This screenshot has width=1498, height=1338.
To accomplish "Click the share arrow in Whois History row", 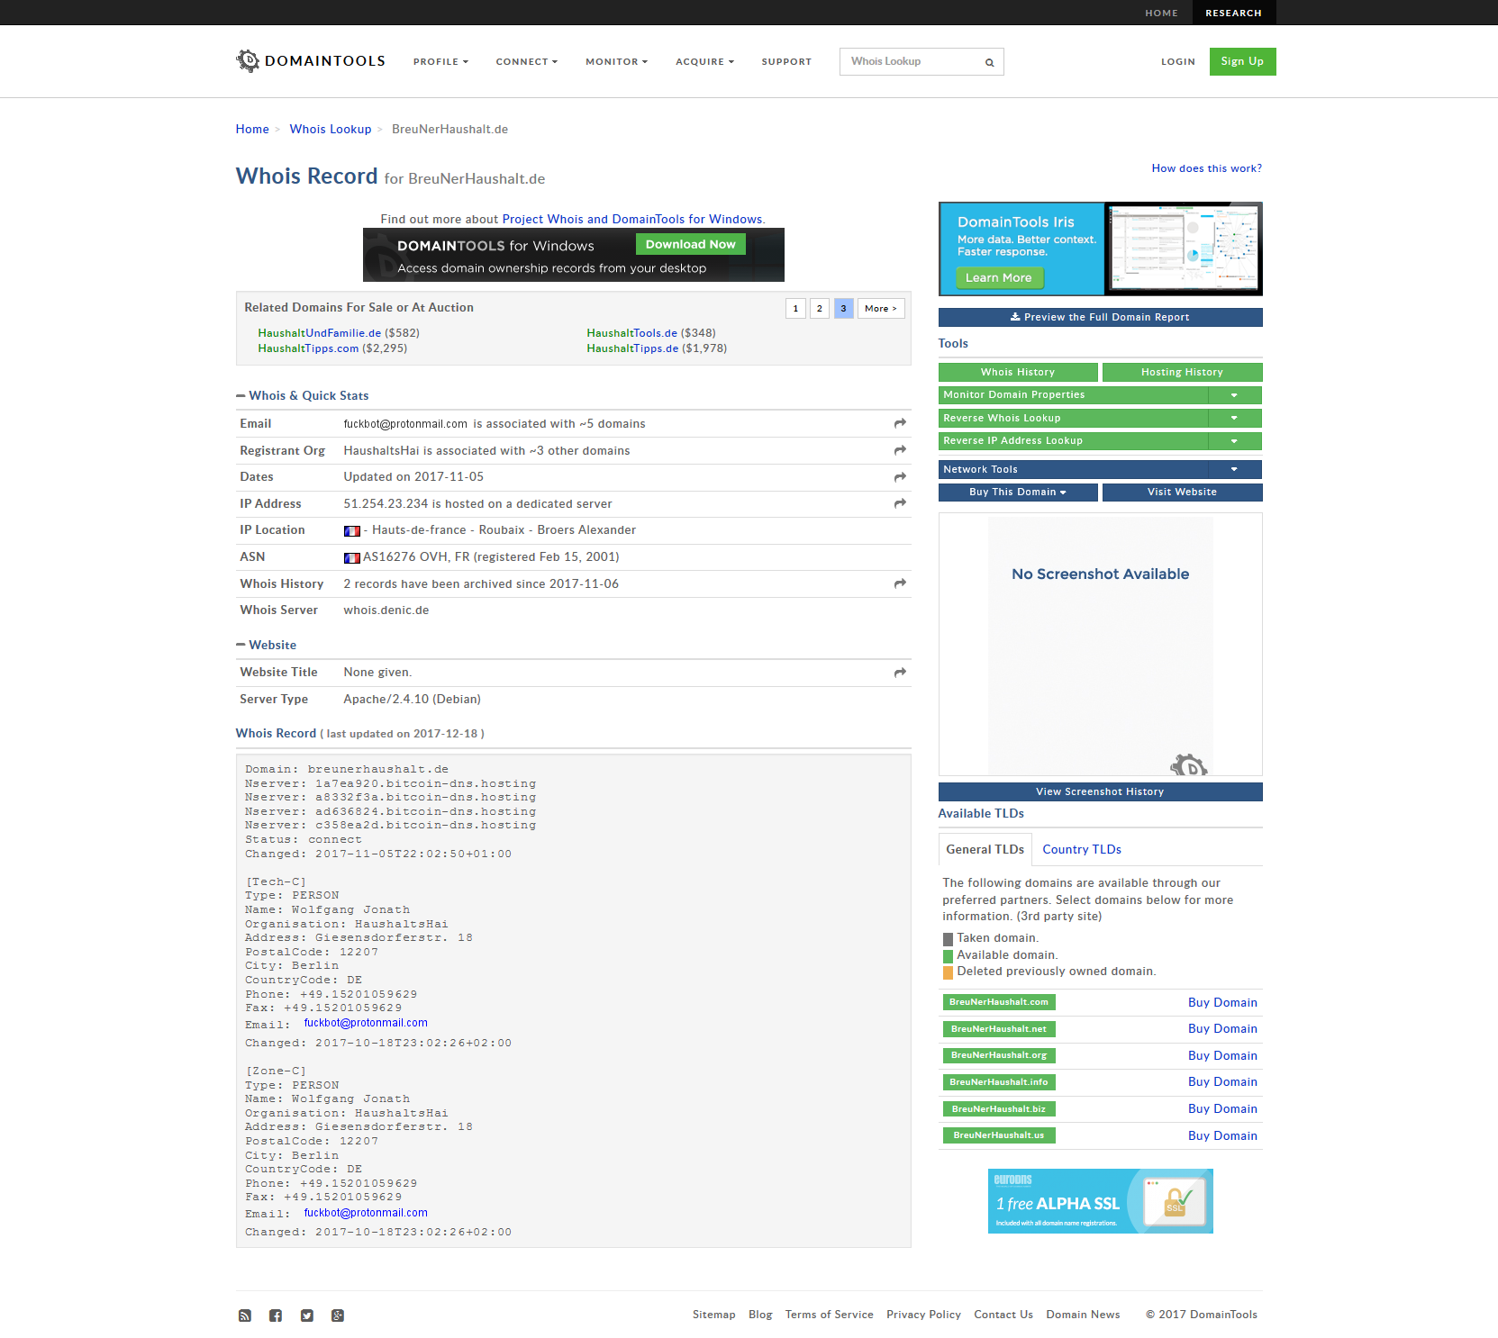I will point(900,583).
